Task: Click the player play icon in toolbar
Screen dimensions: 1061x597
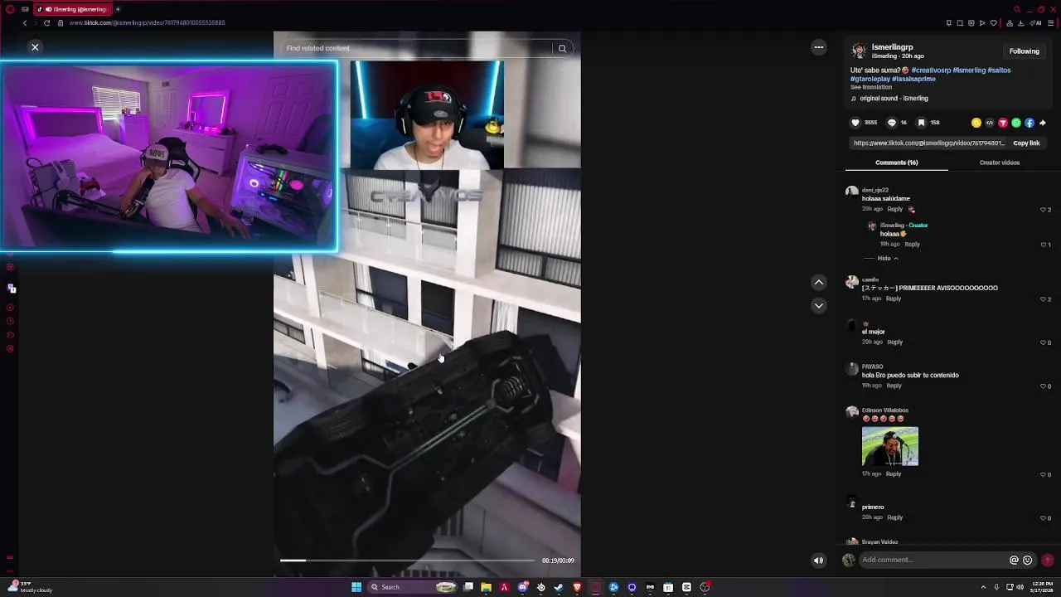Action: pos(982,23)
